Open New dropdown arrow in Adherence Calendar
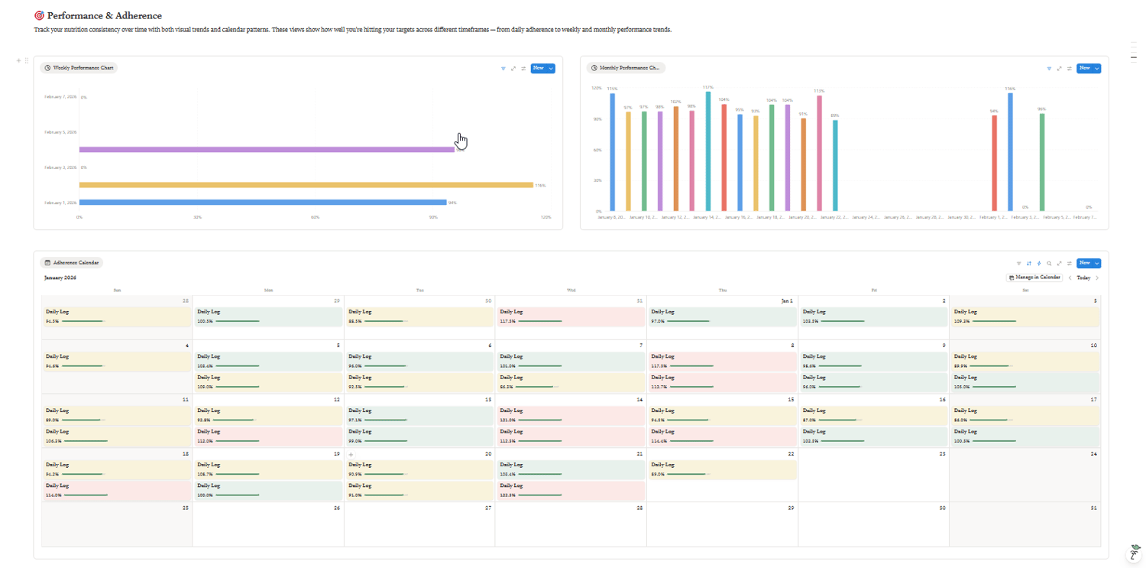This screenshot has height=568, width=1146. click(x=1097, y=264)
